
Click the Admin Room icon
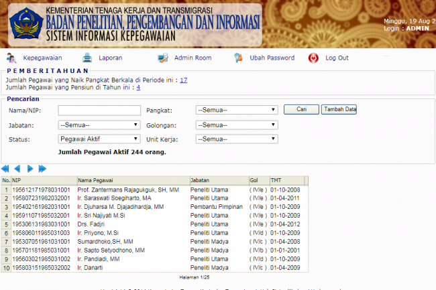point(163,58)
